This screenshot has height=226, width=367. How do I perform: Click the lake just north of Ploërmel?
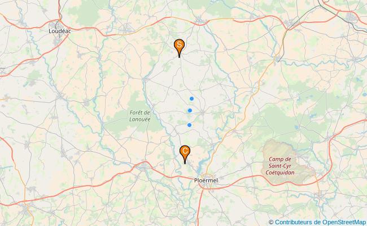tap(200, 166)
